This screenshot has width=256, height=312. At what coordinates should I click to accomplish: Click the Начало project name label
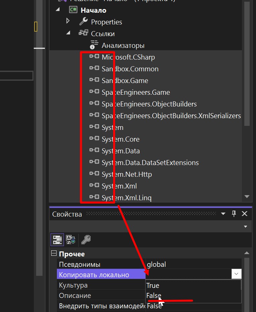pos(93,10)
